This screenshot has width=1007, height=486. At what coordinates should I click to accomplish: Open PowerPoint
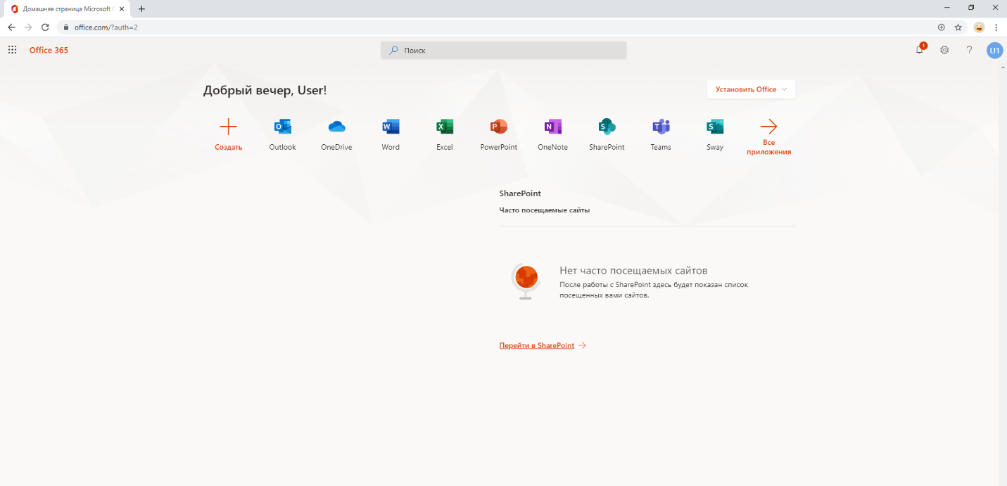click(499, 127)
